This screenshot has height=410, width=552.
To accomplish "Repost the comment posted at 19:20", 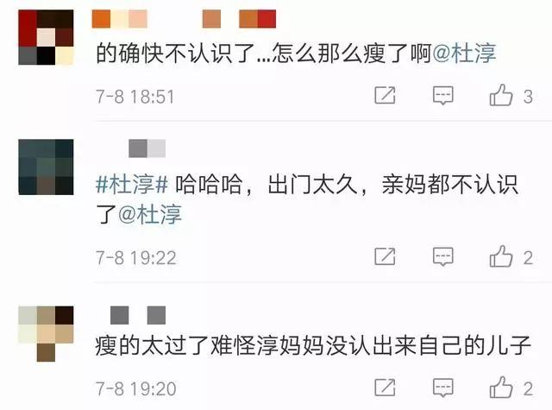I will pyautogui.click(x=385, y=388).
